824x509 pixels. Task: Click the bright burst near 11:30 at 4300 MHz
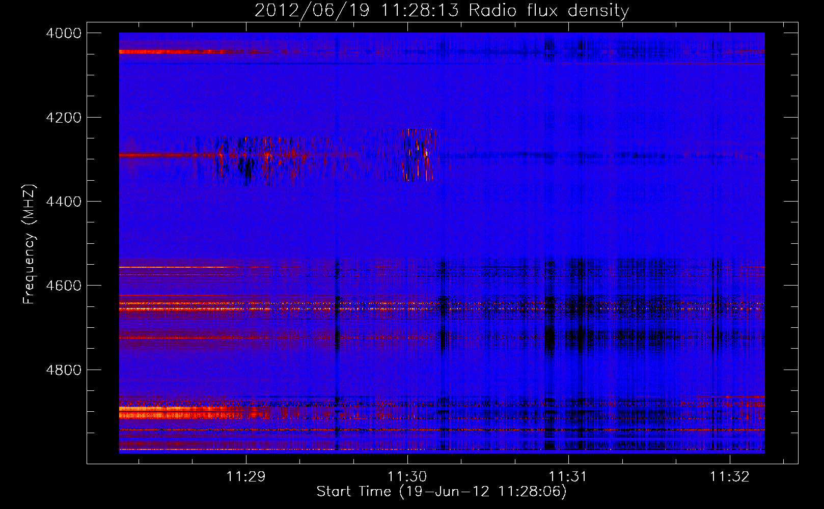click(x=419, y=155)
